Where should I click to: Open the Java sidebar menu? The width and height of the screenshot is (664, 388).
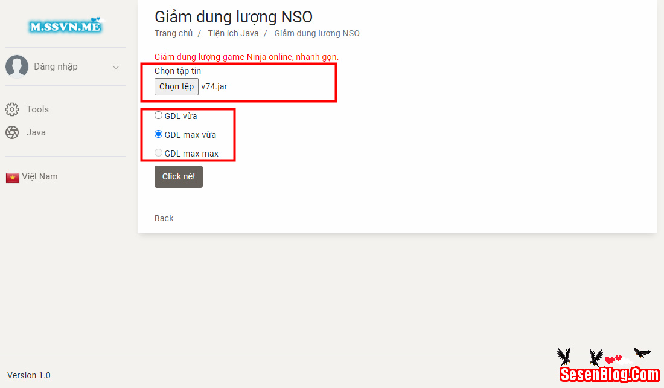pos(36,132)
